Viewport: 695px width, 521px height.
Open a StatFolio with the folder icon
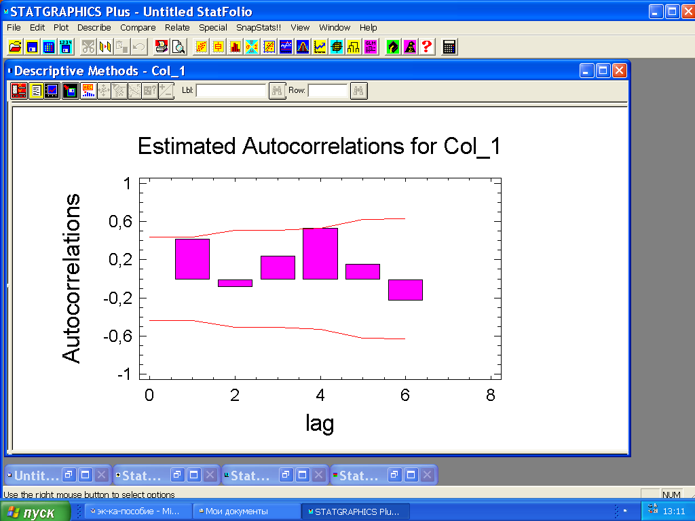pyautogui.click(x=15, y=47)
